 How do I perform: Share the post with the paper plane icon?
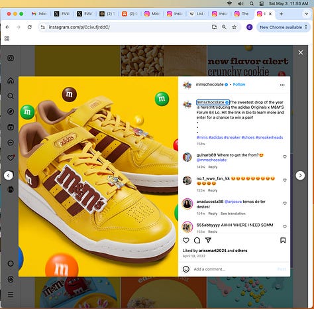click(208, 240)
